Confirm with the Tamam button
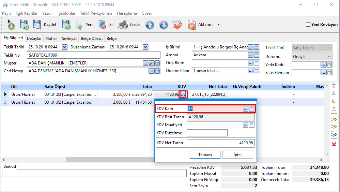This screenshot has width=340, height=192. (205, 155)
